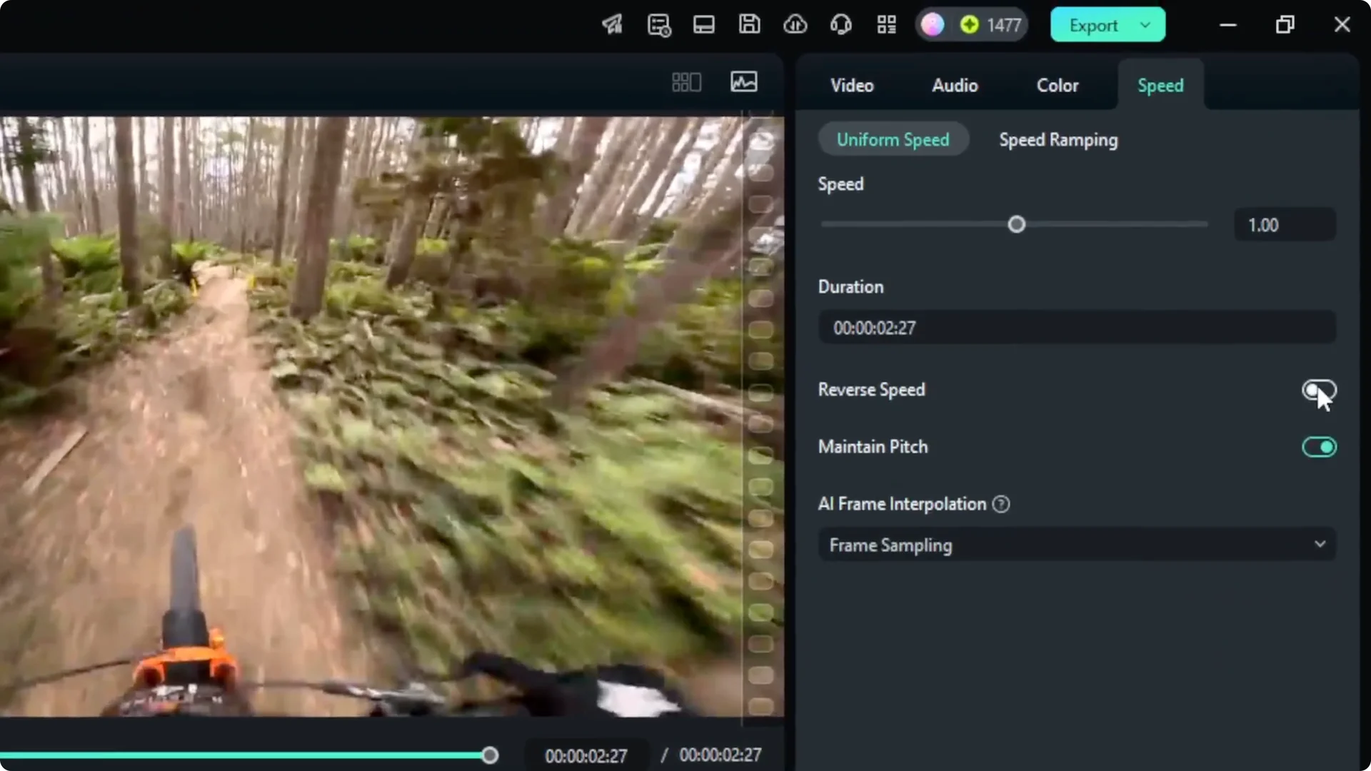The height and width of the screenshot is (771, 1371).
Task: Disable the Maintain Pitch toggle
Action: [1318, 446]
